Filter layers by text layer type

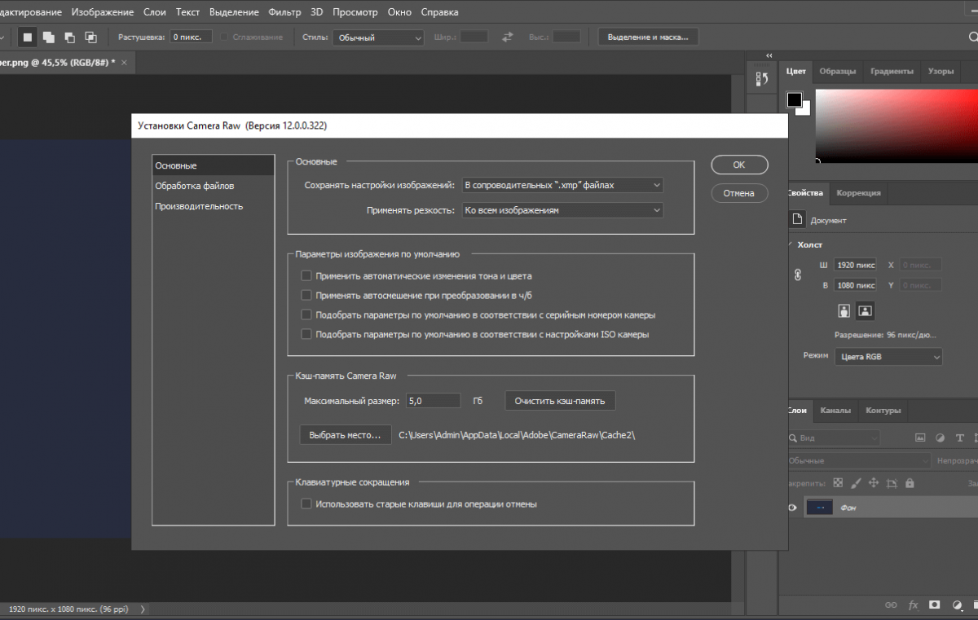coord(958,438)
